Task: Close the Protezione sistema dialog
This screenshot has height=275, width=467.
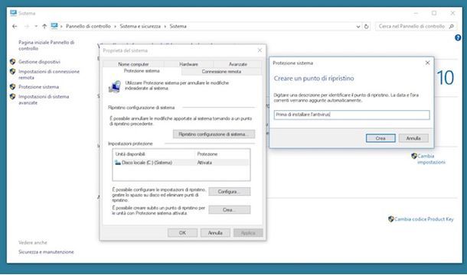Action: coord(427,63)
